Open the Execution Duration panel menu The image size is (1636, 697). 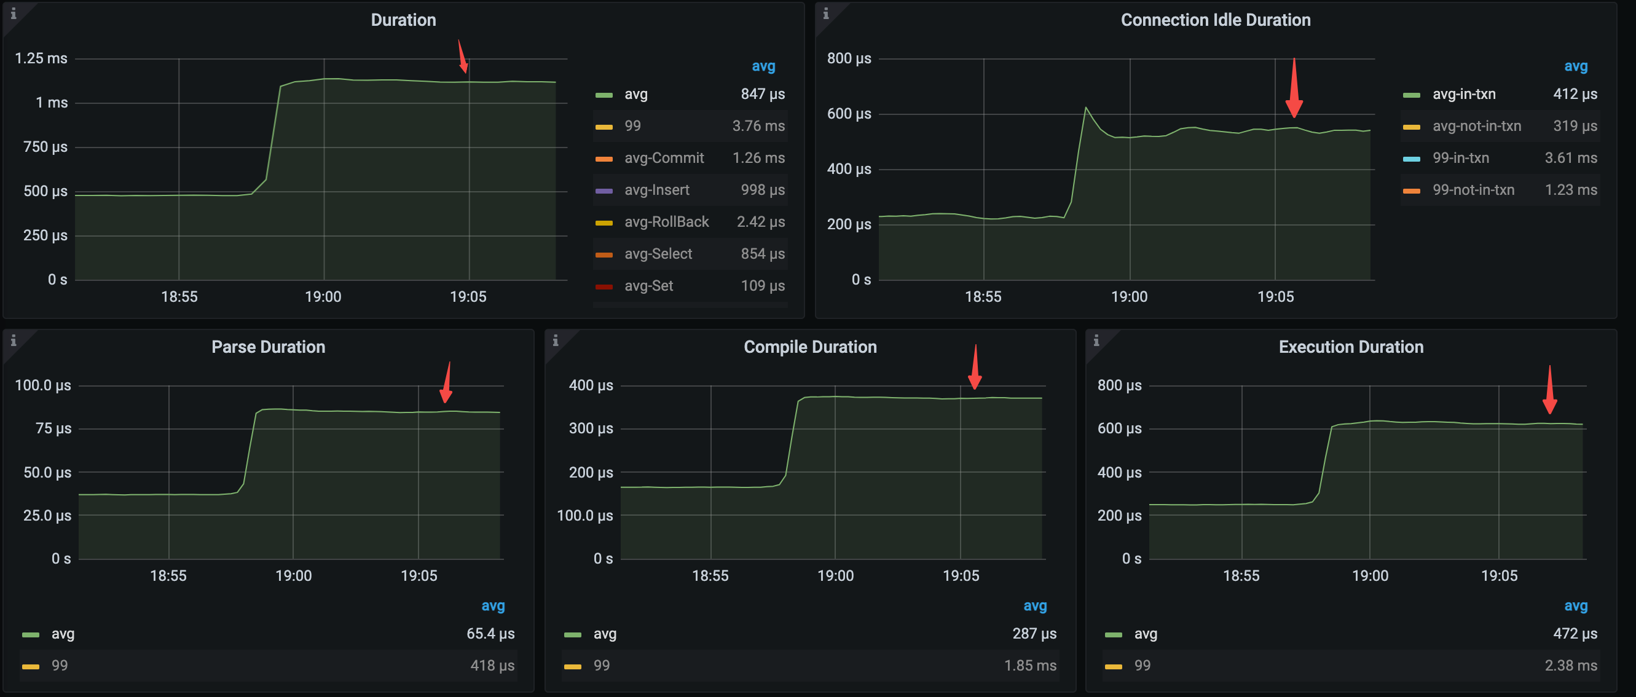tap(1350, 347)
